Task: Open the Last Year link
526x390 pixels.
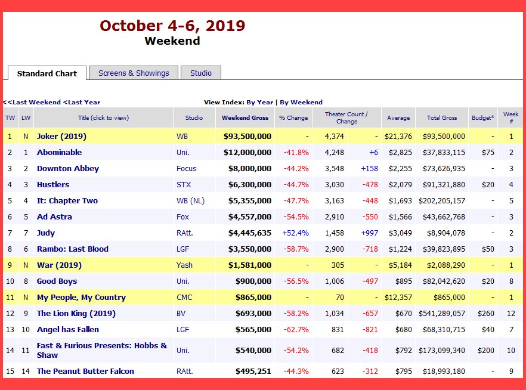Action: [x=82, y=102]
